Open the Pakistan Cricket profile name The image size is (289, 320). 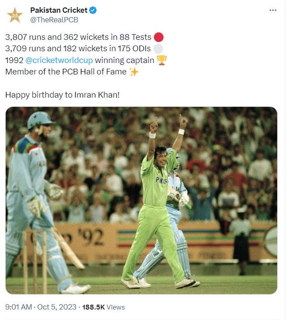(59, 11)
